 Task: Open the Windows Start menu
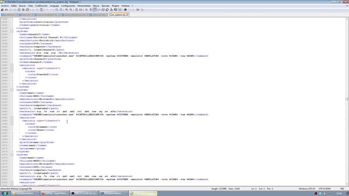coord(4,193)
